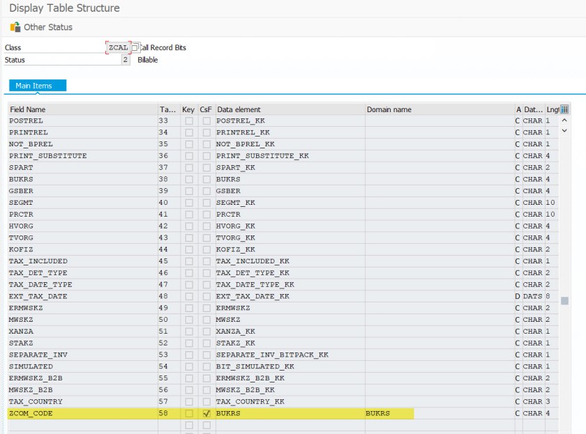Check the CsF checkbox for the BUKRS field
This screenshot has width=586, height=434.
[x=206, y=179]
